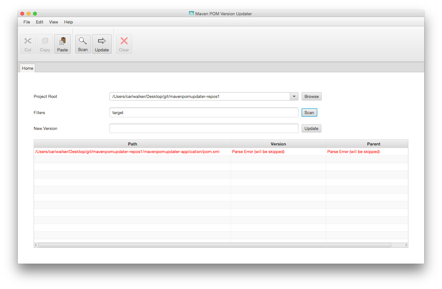Select the Home tab
This screenshot has height=289, width=442.
tap(28, 68)
